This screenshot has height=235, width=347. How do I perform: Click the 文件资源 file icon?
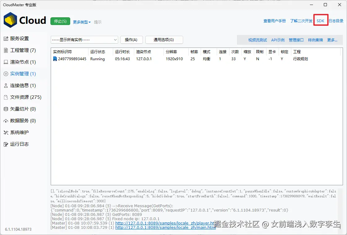(x=6, y=97)
